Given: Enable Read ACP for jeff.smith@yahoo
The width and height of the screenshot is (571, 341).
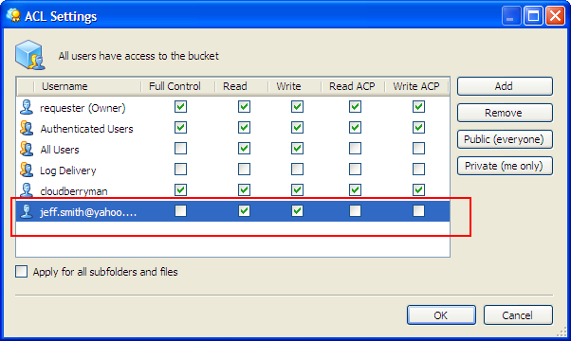Looking at the screenshot, I should pos(355,211).
